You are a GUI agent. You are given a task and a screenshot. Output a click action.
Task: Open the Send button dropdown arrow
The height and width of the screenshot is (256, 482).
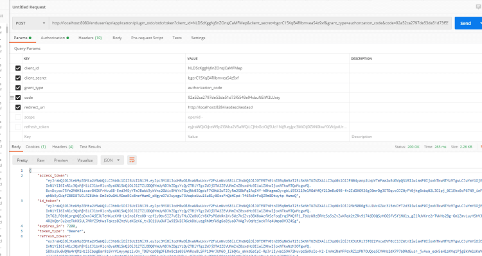(480, 23)
